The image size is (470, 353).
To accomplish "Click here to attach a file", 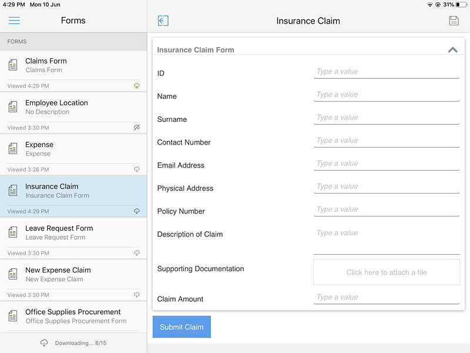I will 387,272.
